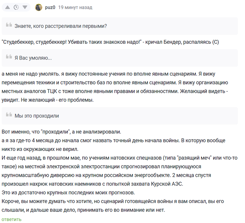Screen dimensions: 245x223
Task: Click the line "Вот именно, что проходили"
Action: pos(61,132)
